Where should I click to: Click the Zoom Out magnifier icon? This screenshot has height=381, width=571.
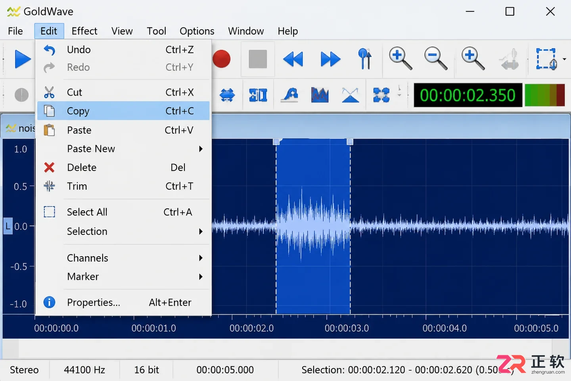[x=436, y=58]
